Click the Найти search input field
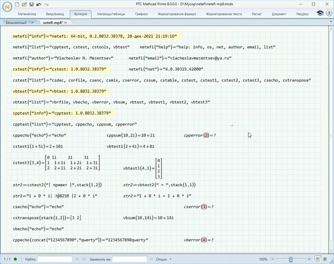 [55, 259]
